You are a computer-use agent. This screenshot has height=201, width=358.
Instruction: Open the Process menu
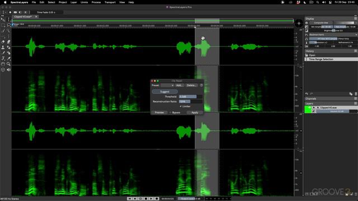coord(96,2)
